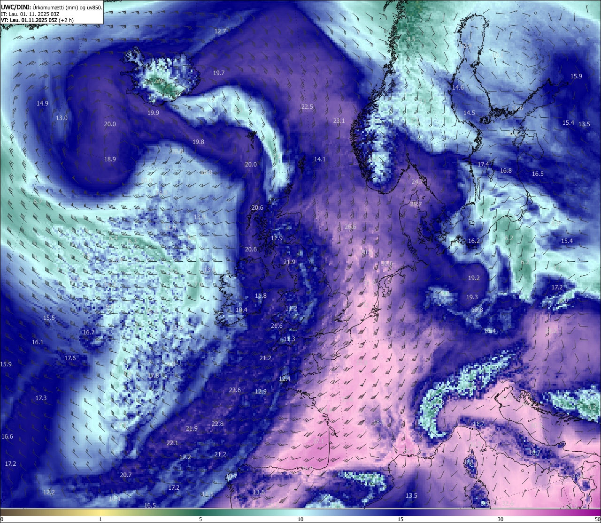
Task: Click the 22.6 value on the map
Action: pyautogui.click(x=235, y=390)
